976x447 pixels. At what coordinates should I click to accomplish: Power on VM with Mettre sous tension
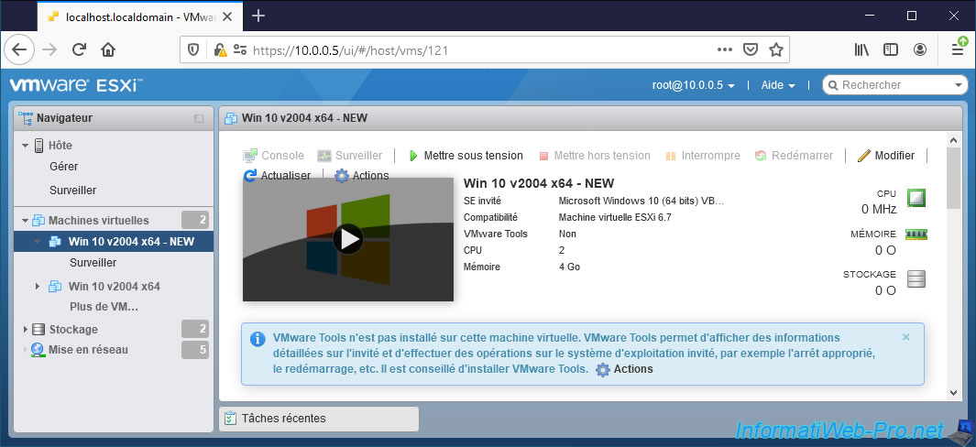tap(466, 156)
